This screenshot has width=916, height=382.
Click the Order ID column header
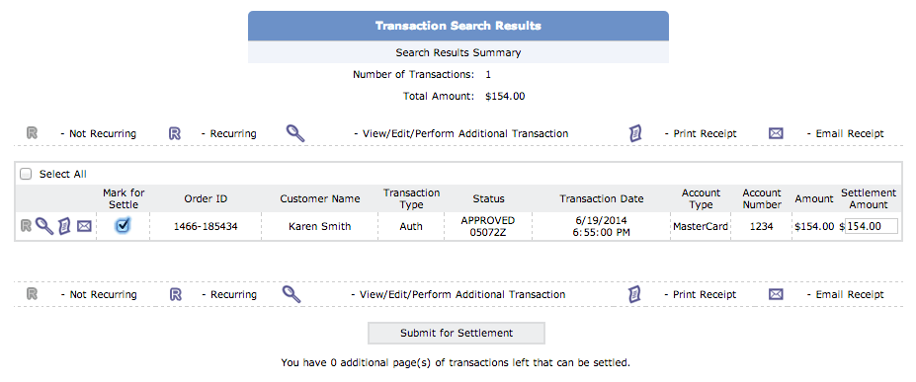(x=206, y=198)
